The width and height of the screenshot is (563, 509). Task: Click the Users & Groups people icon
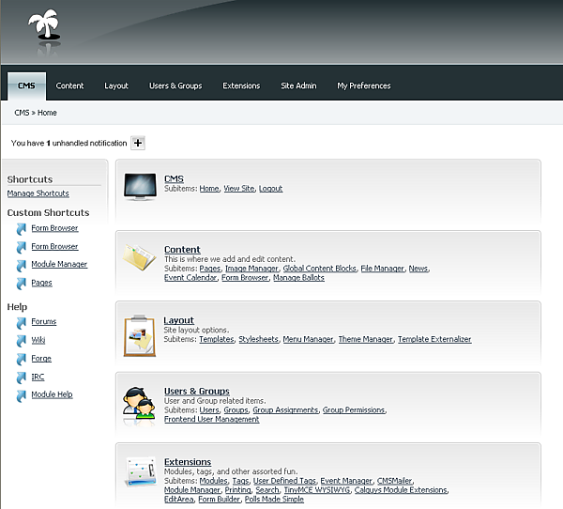pyautogui.click(x=140, y=402)
